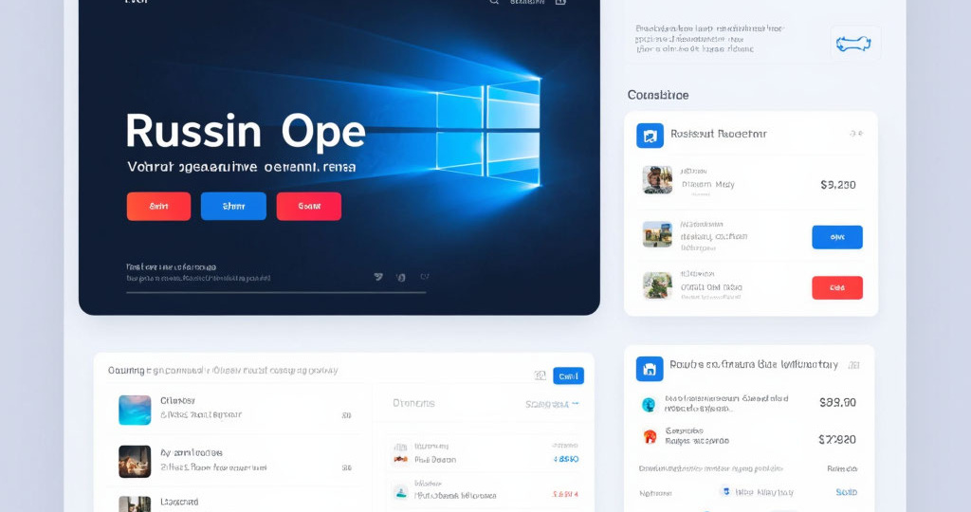Open the portrait thumbnail in the $9,230 row

coord(657,180)
